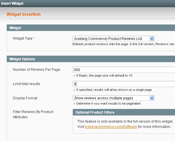Click the Filter Reviews By Product Attributes label
175x141 pixels.
click(33, 114)
